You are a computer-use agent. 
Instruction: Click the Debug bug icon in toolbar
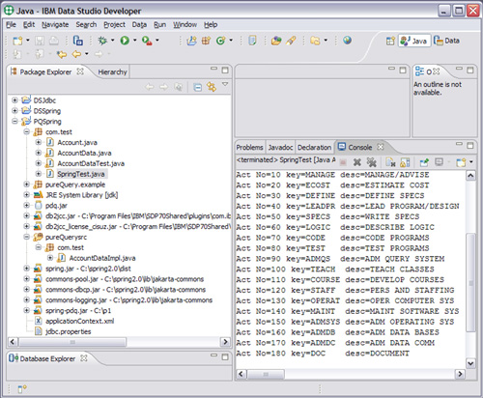coord(102,41)
